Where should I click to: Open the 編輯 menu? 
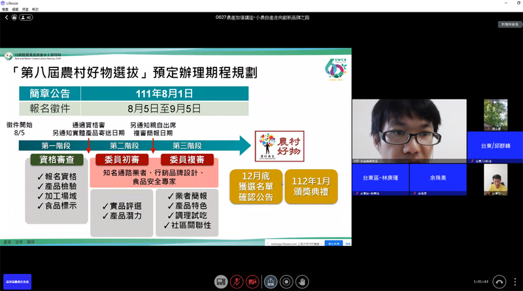click(x=14, y=10)
